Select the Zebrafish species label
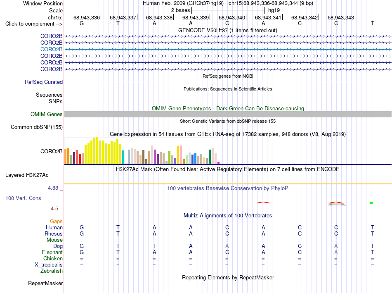 pos(52,271)
